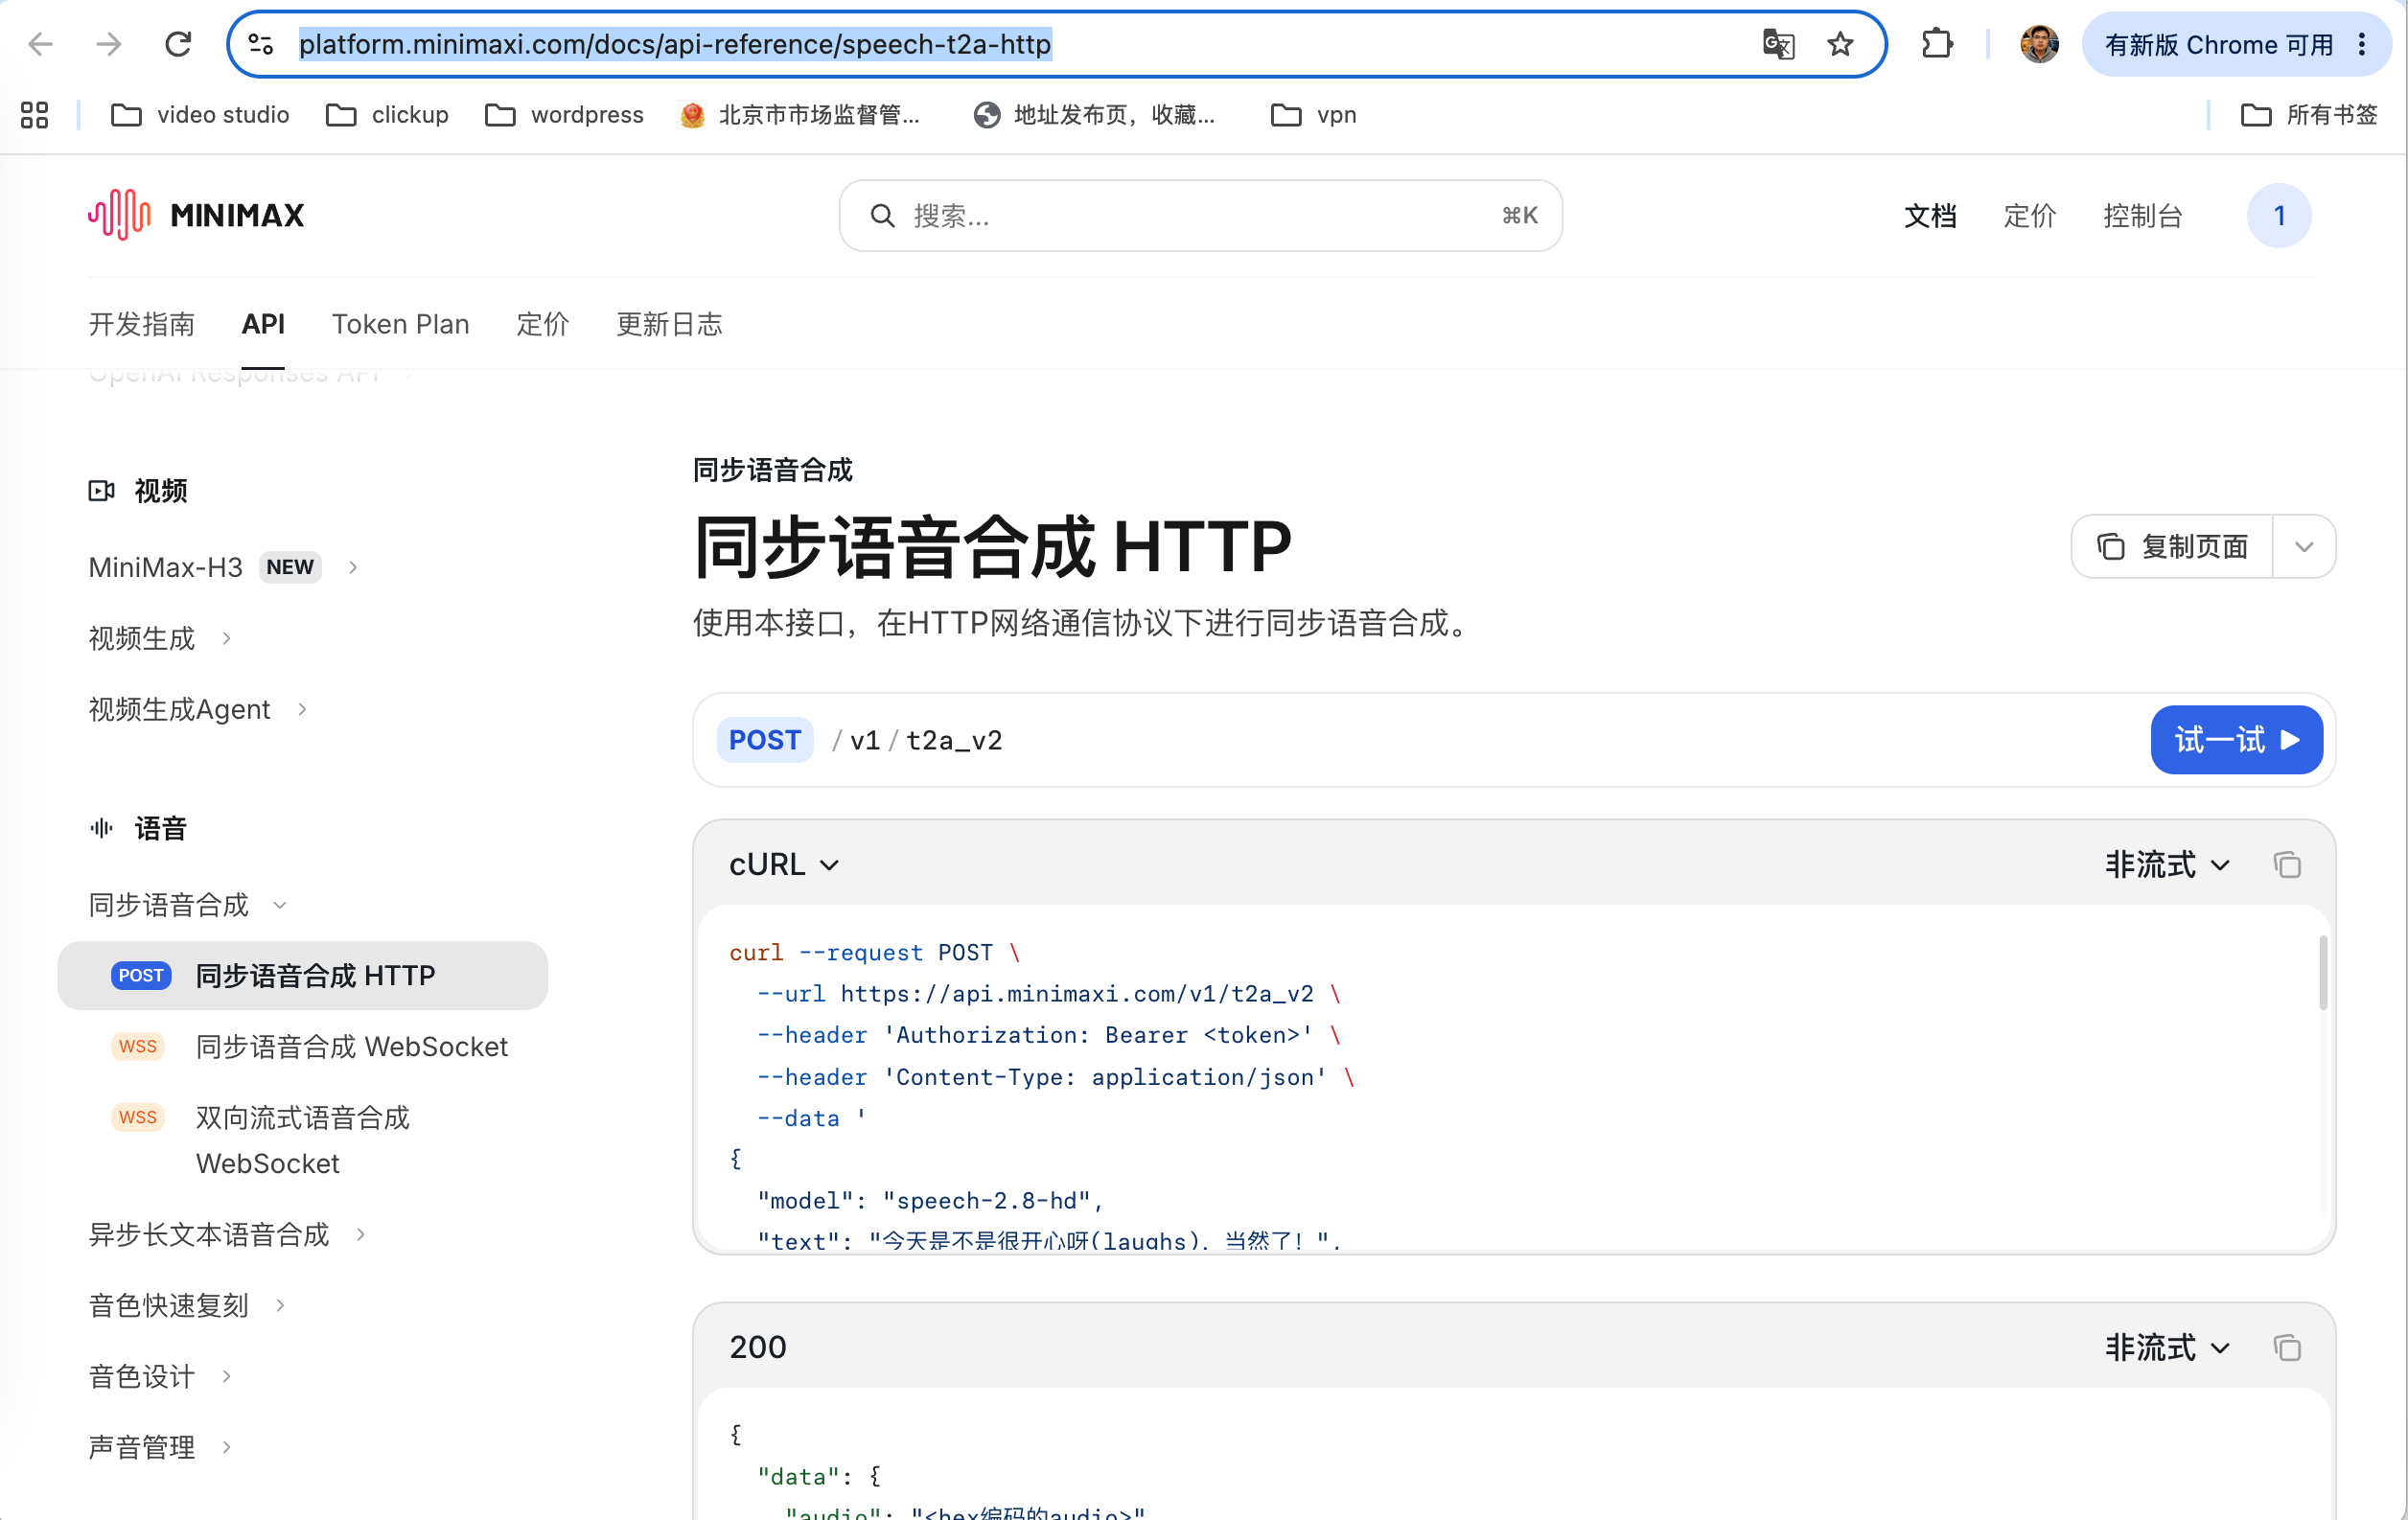
Task: Open the 更新日志 tab
Action: [669, 324]
